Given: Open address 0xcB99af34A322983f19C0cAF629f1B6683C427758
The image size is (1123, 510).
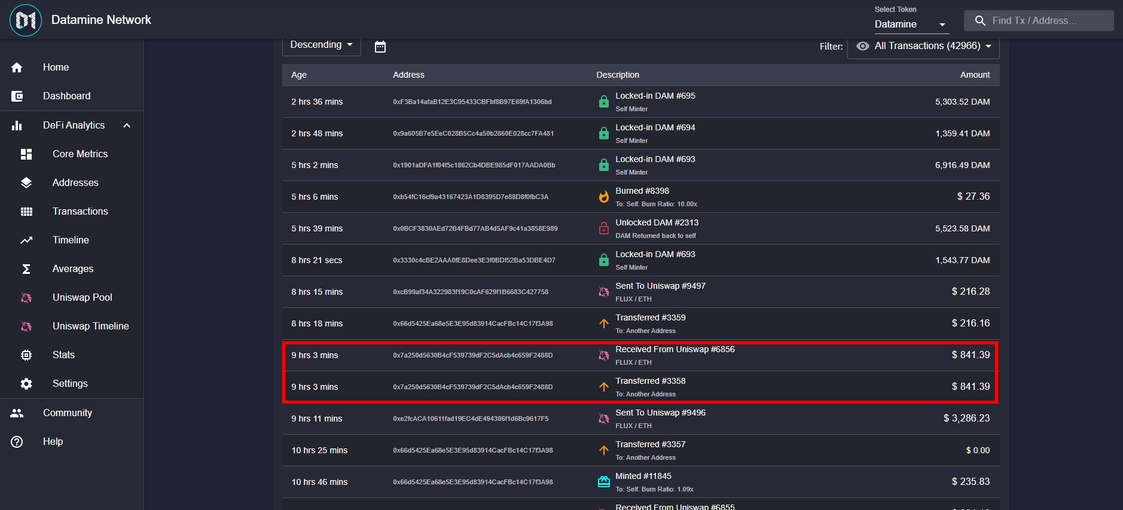Looking at the screenshot, I should point(471,292).
